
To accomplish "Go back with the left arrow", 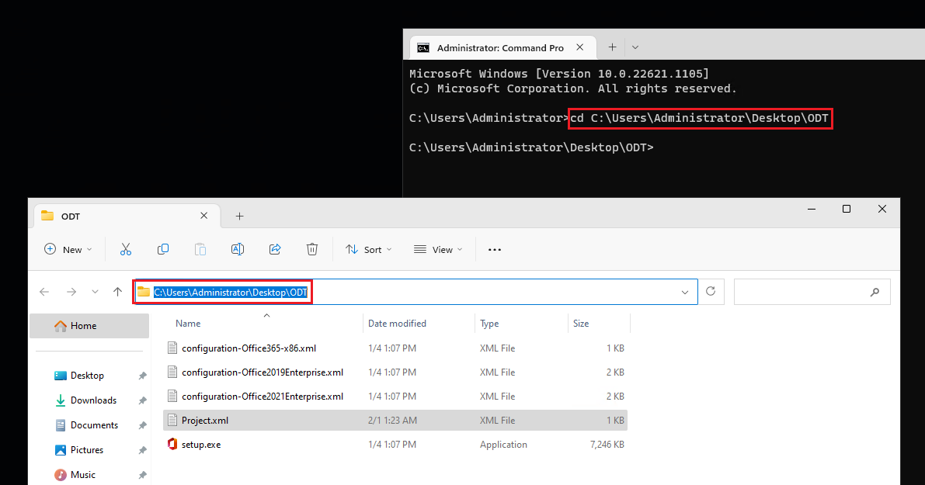I will [x=44, y=292].
